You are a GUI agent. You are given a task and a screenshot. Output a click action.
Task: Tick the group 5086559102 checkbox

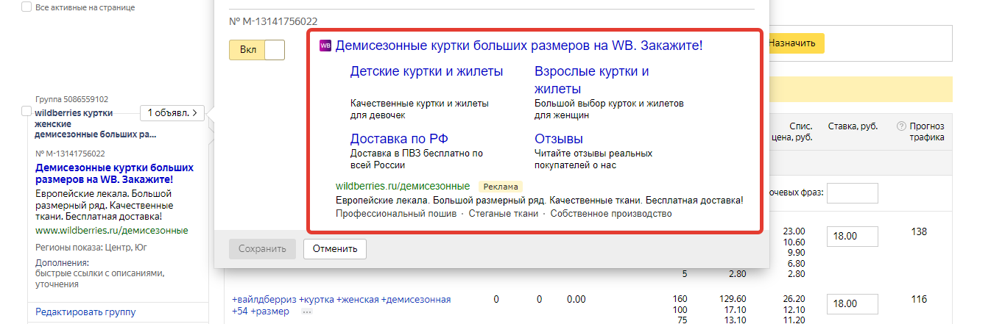pos(27,111)
